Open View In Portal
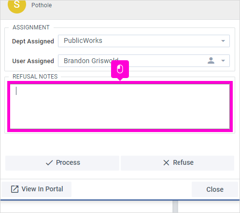This screenshot has height=213, width=240. point(36,189)
